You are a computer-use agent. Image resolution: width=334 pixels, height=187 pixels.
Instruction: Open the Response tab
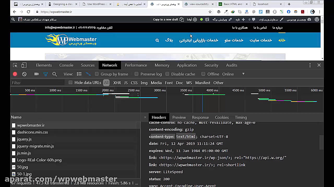point(200,117)
